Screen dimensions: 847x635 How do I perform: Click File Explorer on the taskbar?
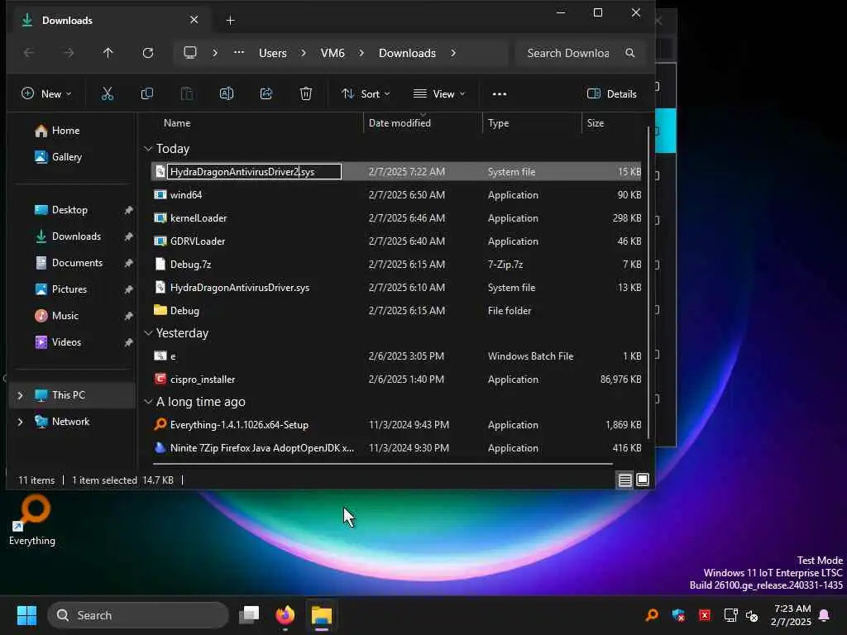click(322, 615)
